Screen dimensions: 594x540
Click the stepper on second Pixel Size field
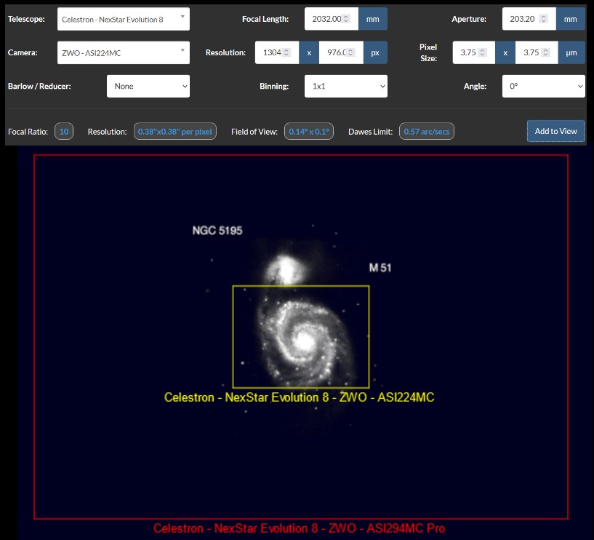(545, 52)
